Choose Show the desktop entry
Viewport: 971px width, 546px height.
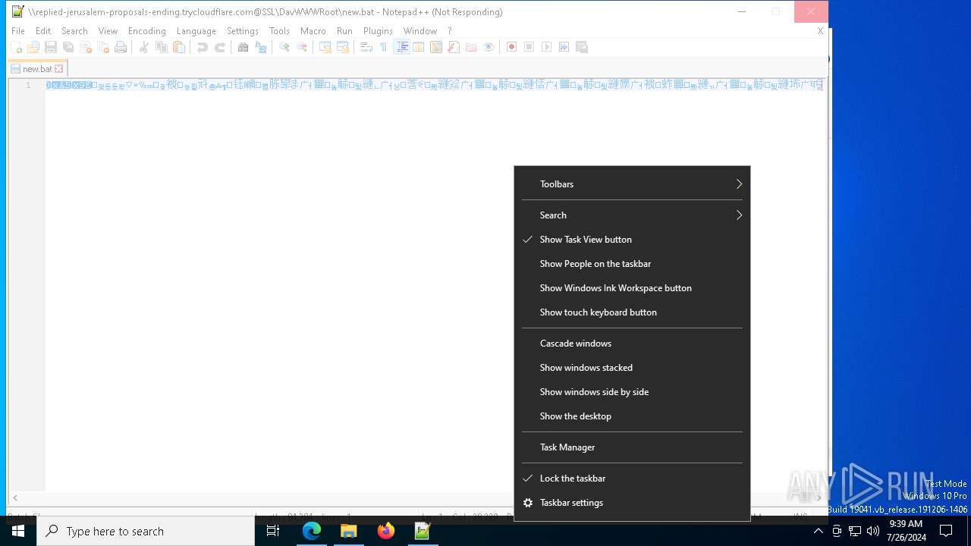tap(632, 416)
